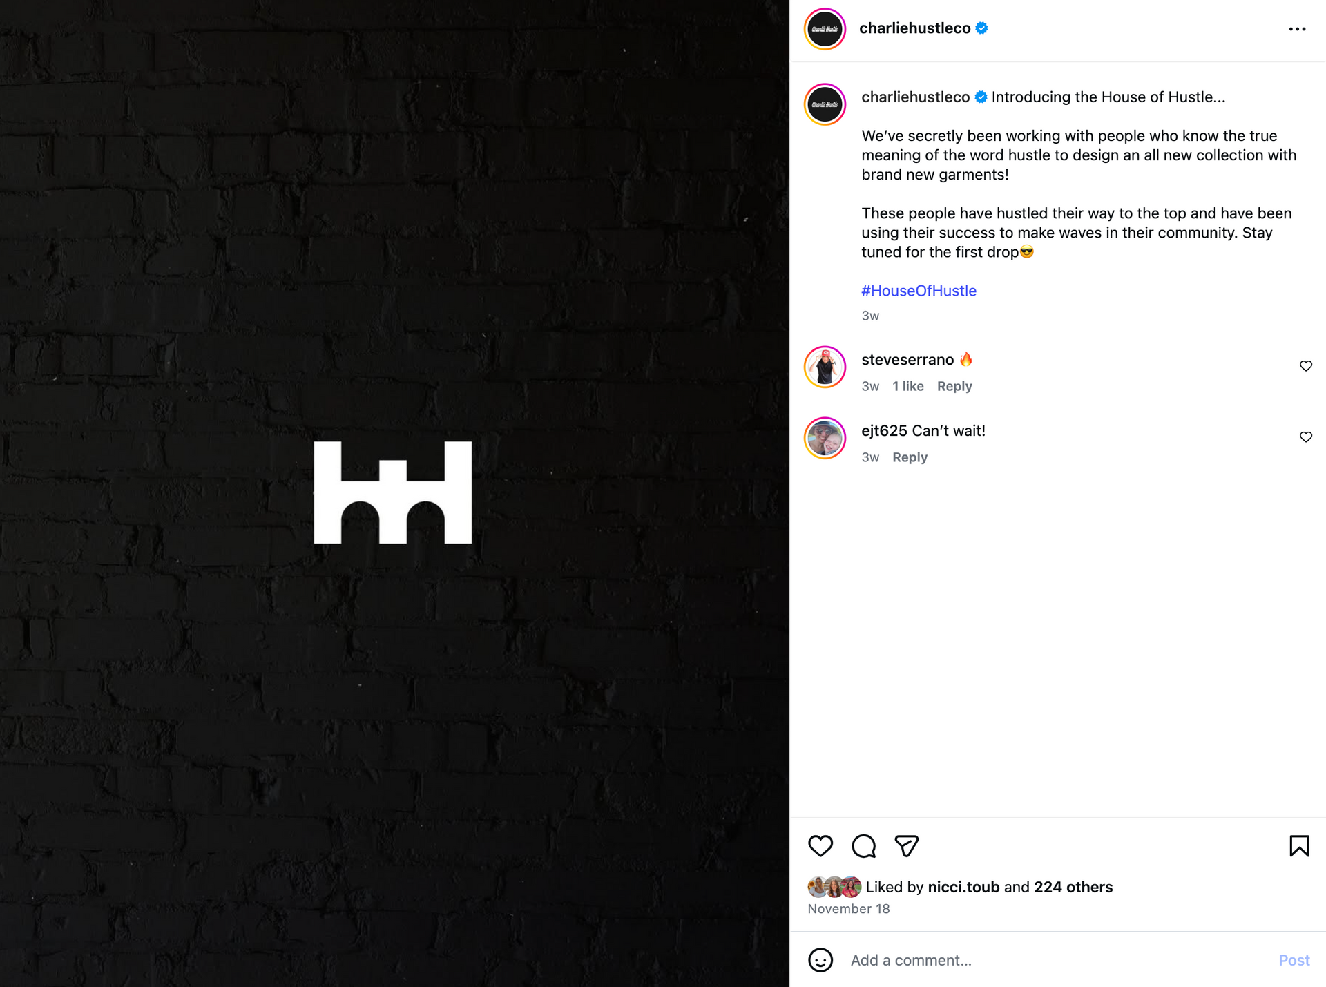1326x987 pixels.
Task: Click charliehustleco avatar beside caption
Action: 825,104
